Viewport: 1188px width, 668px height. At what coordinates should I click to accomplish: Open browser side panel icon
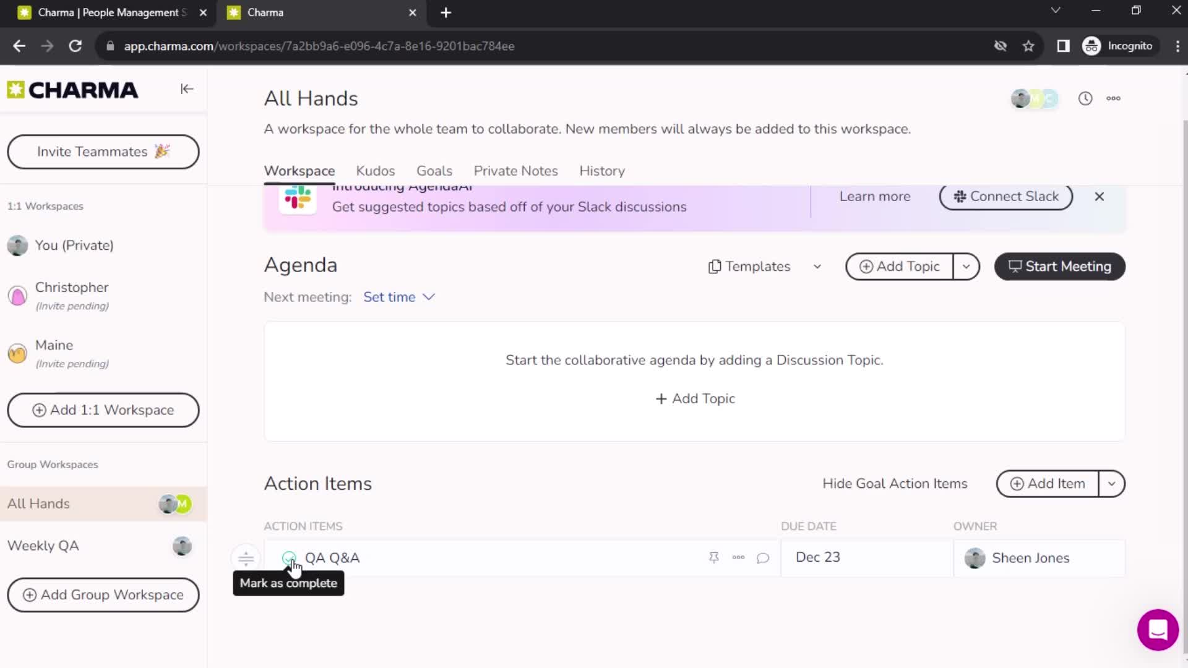point(1063,46)
